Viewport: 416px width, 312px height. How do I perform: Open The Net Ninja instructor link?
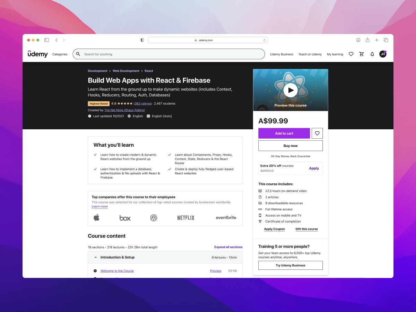[x=124, y=110]
